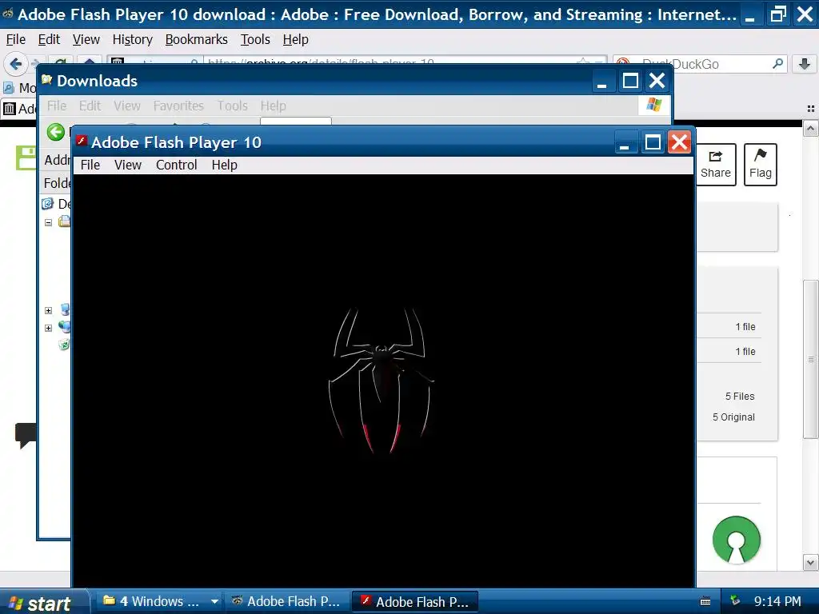Open the View menu in Adobe Flash Player

(x=127, y=165)
